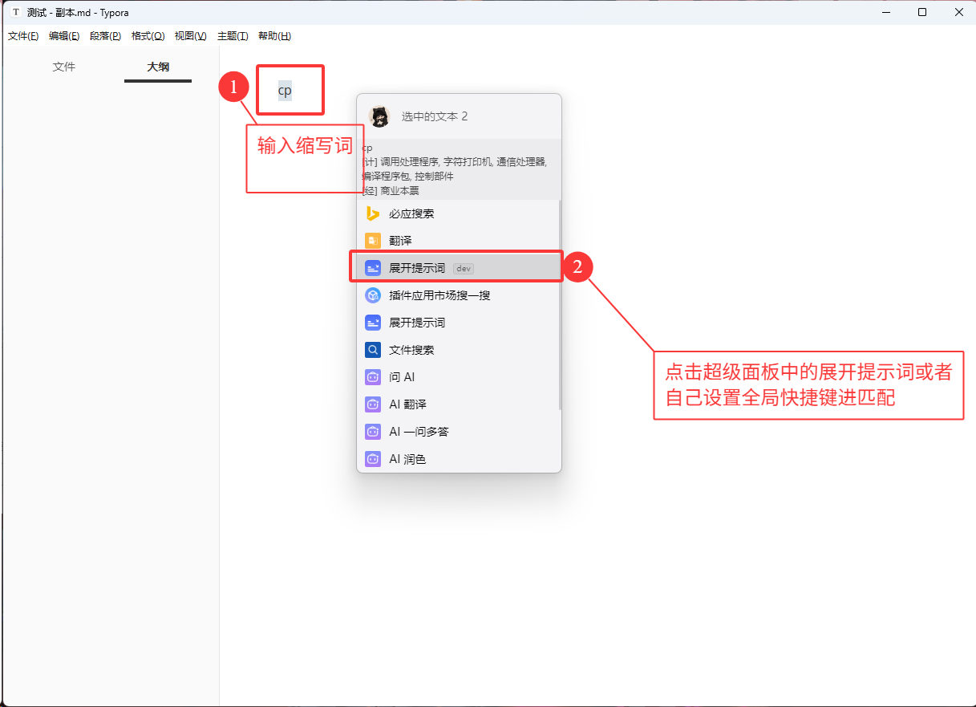Viewport: 976px width, 707px height.
Task: Click the avatar in the super panel header
Action: 379,116
